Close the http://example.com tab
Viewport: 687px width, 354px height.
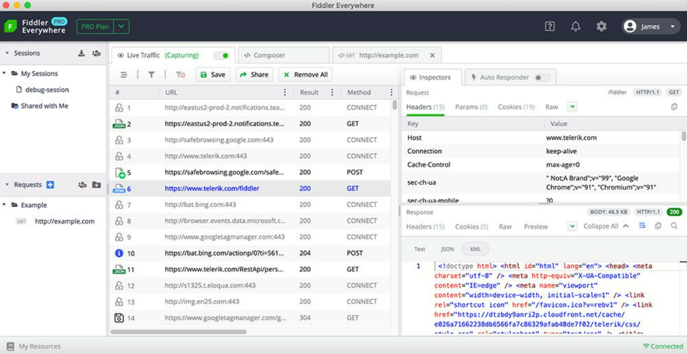click(x=432, y=55)
